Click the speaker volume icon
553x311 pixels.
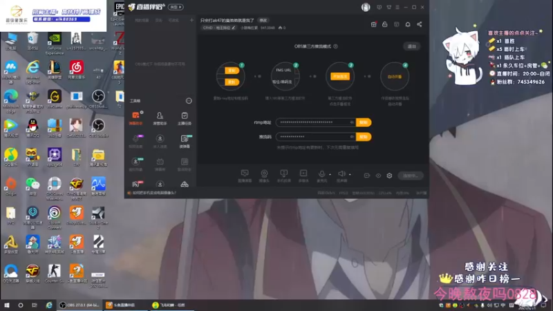[x=341, y=173]
